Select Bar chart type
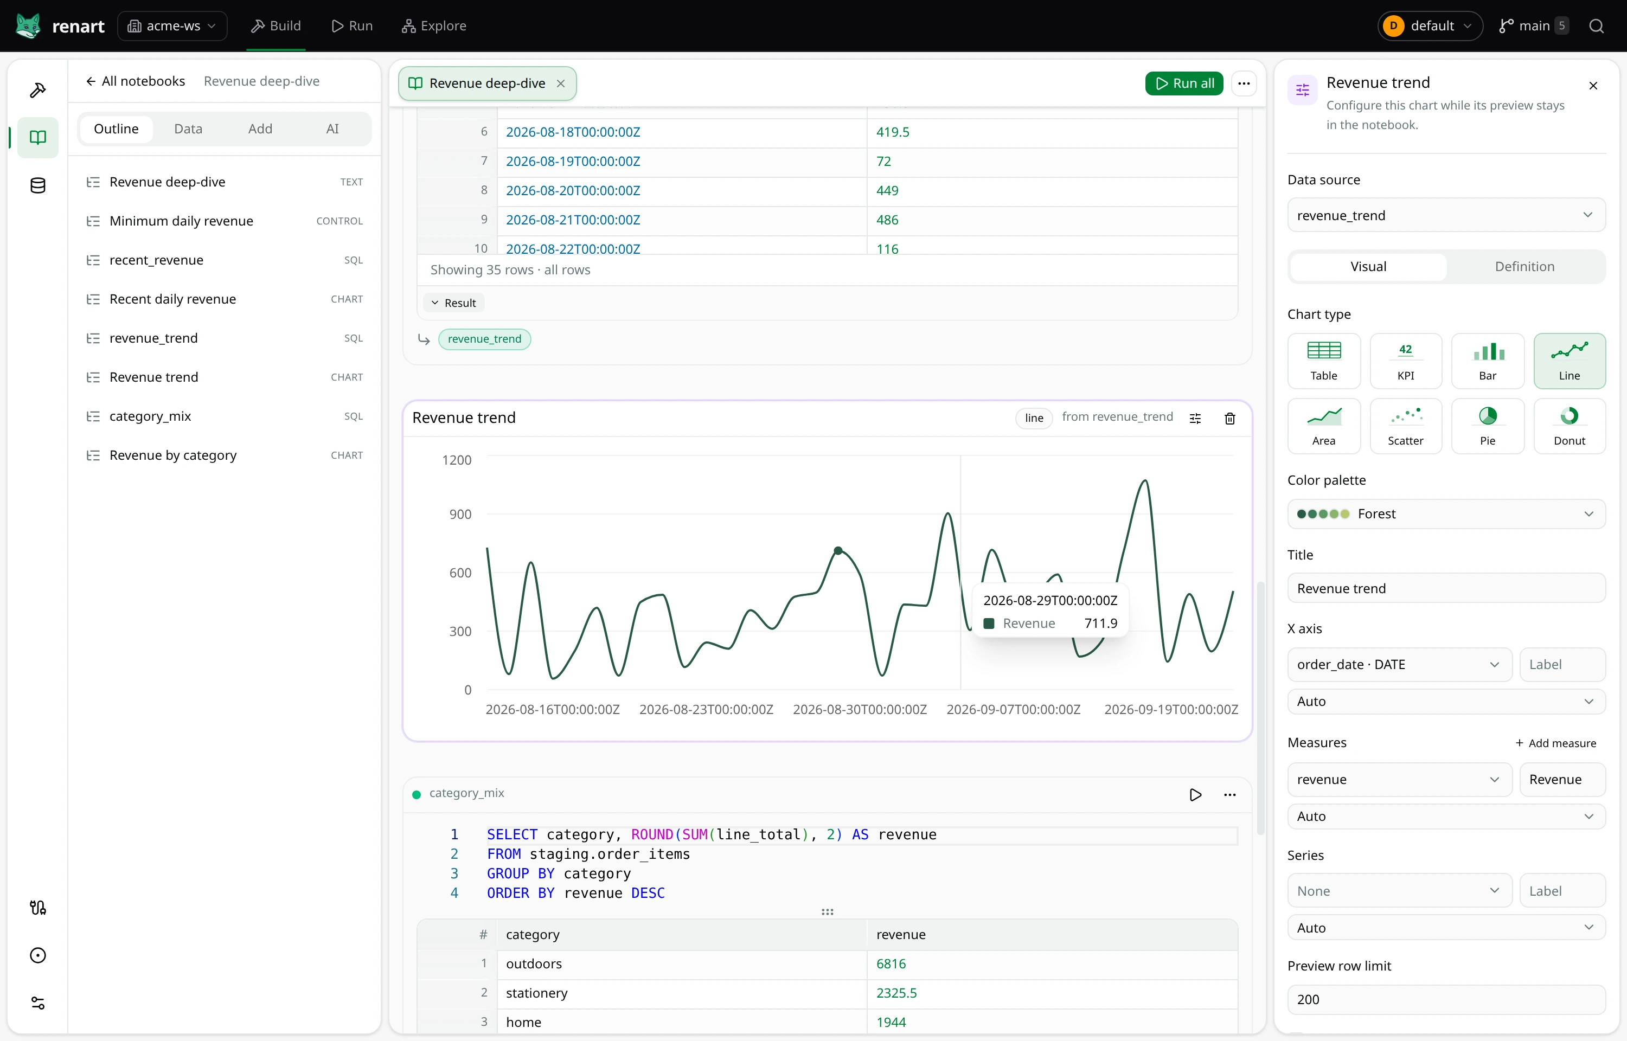The width and height of the screenshot is (1627, 1041). coord(1488,361)
